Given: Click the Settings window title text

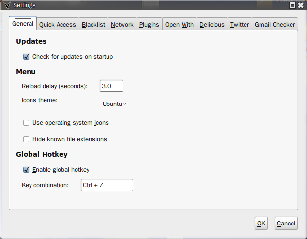Looking at the screenshot, I should tap(25, 5).
